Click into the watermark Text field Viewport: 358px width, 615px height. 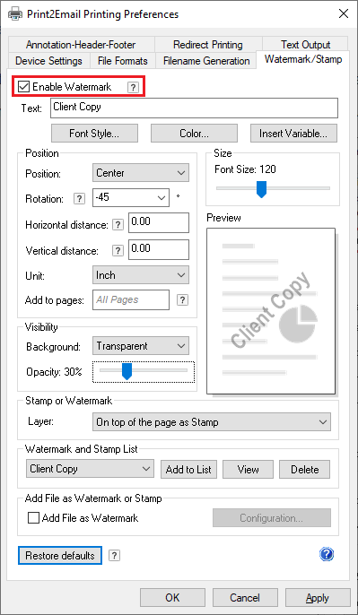194,108
